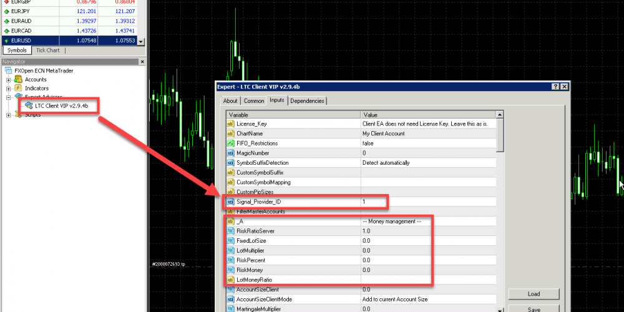The width and height of the screenshot is (624, 312).
Task: Click the LTC Client VIP expert icon
Action: (29, 106)
